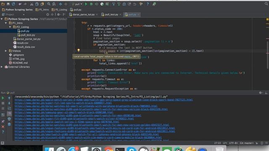Click the lightbulb intention icon in editor

point(79,50)
